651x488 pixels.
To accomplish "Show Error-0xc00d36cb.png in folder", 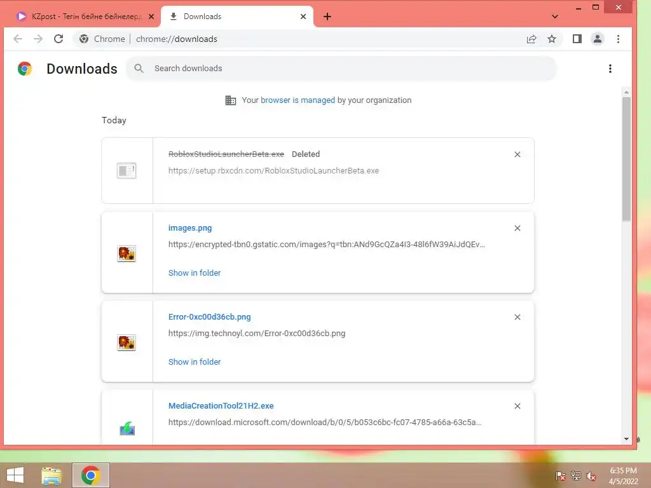I will [195, 362].
